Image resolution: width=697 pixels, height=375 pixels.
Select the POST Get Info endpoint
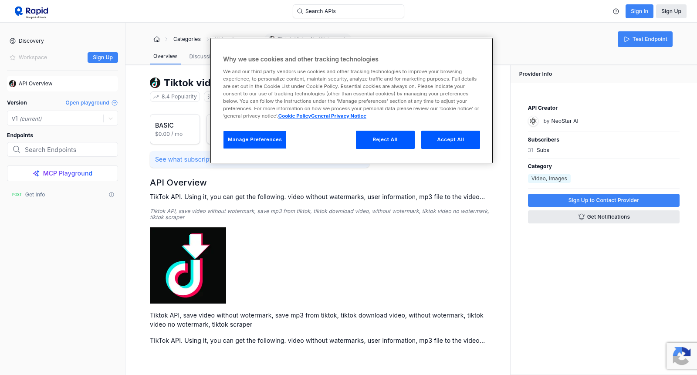point(62,195)
